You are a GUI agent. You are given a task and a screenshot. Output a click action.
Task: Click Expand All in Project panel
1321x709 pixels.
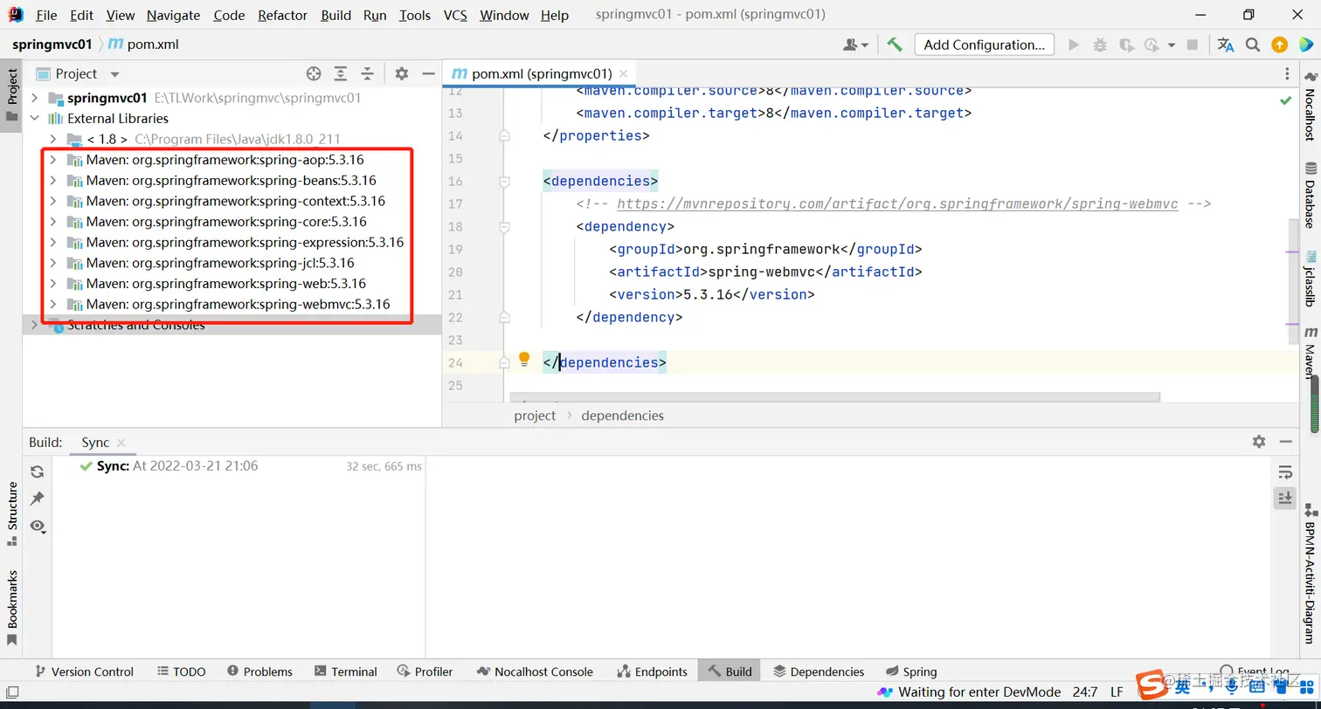click(341, 74)
